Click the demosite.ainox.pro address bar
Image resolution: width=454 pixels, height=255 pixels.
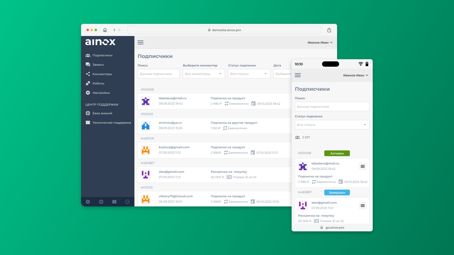coord(224,30)
